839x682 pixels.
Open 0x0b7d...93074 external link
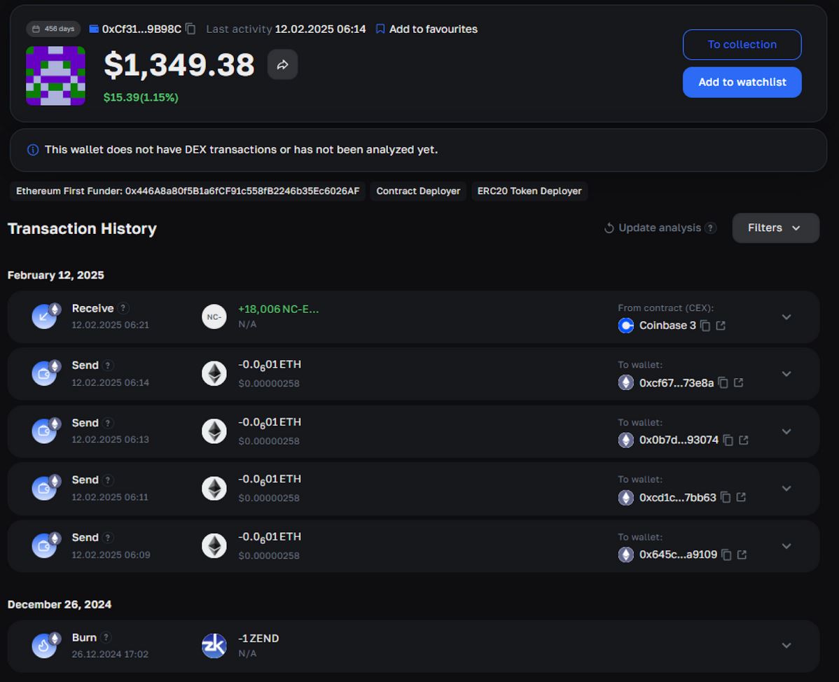[x=743, y=440]
